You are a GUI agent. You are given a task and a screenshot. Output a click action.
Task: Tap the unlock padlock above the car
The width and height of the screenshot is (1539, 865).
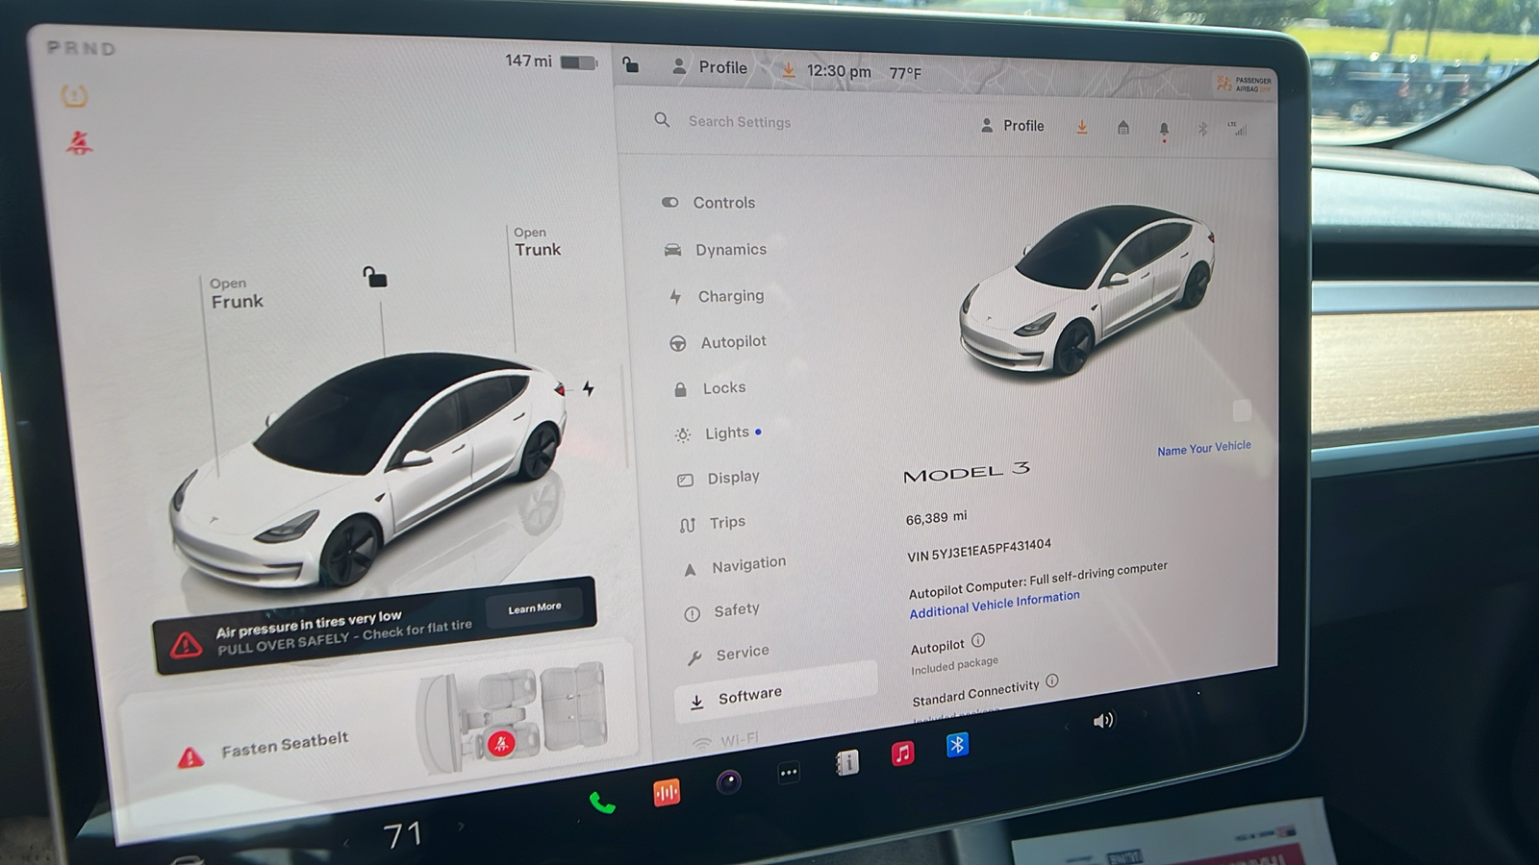374,278
